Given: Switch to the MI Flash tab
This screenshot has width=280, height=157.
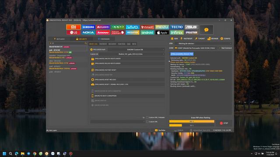Looking at the screenshot, I should (59, 39).
